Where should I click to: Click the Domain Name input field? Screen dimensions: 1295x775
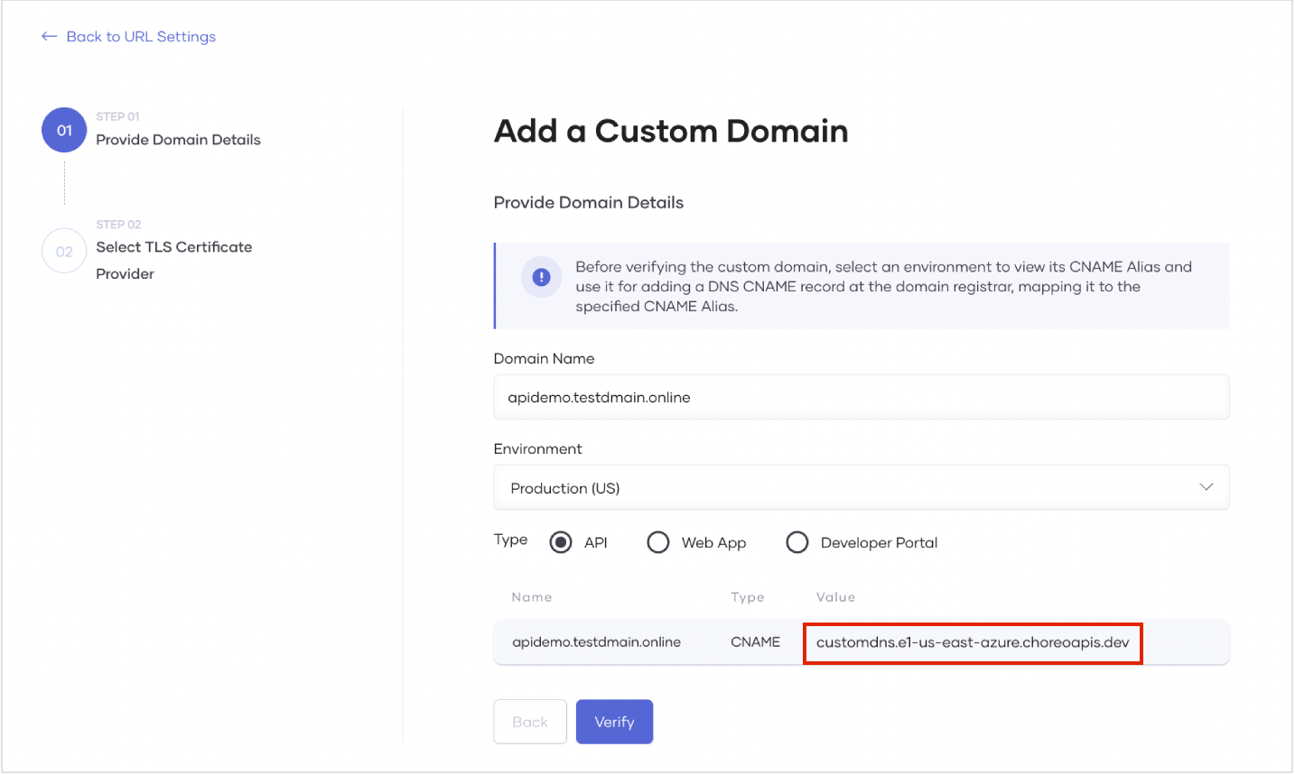tap(862, 397)
